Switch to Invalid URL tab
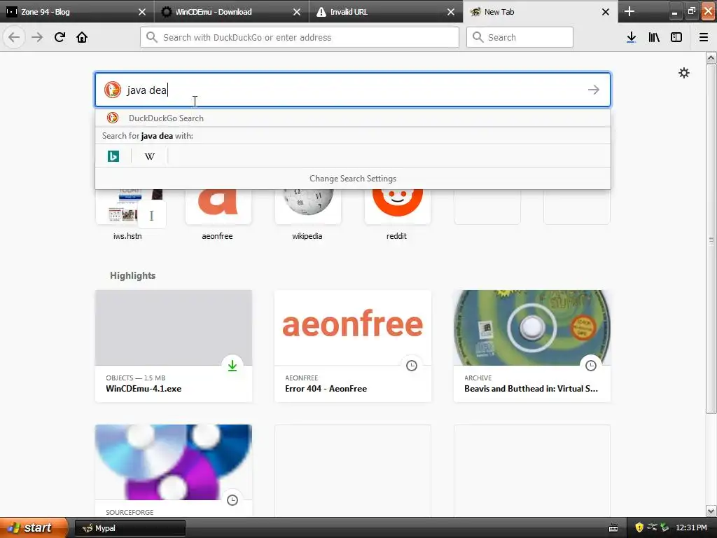The width and height of the screenshot is (717, 538). pyautogui.click(x=386, y=11)
